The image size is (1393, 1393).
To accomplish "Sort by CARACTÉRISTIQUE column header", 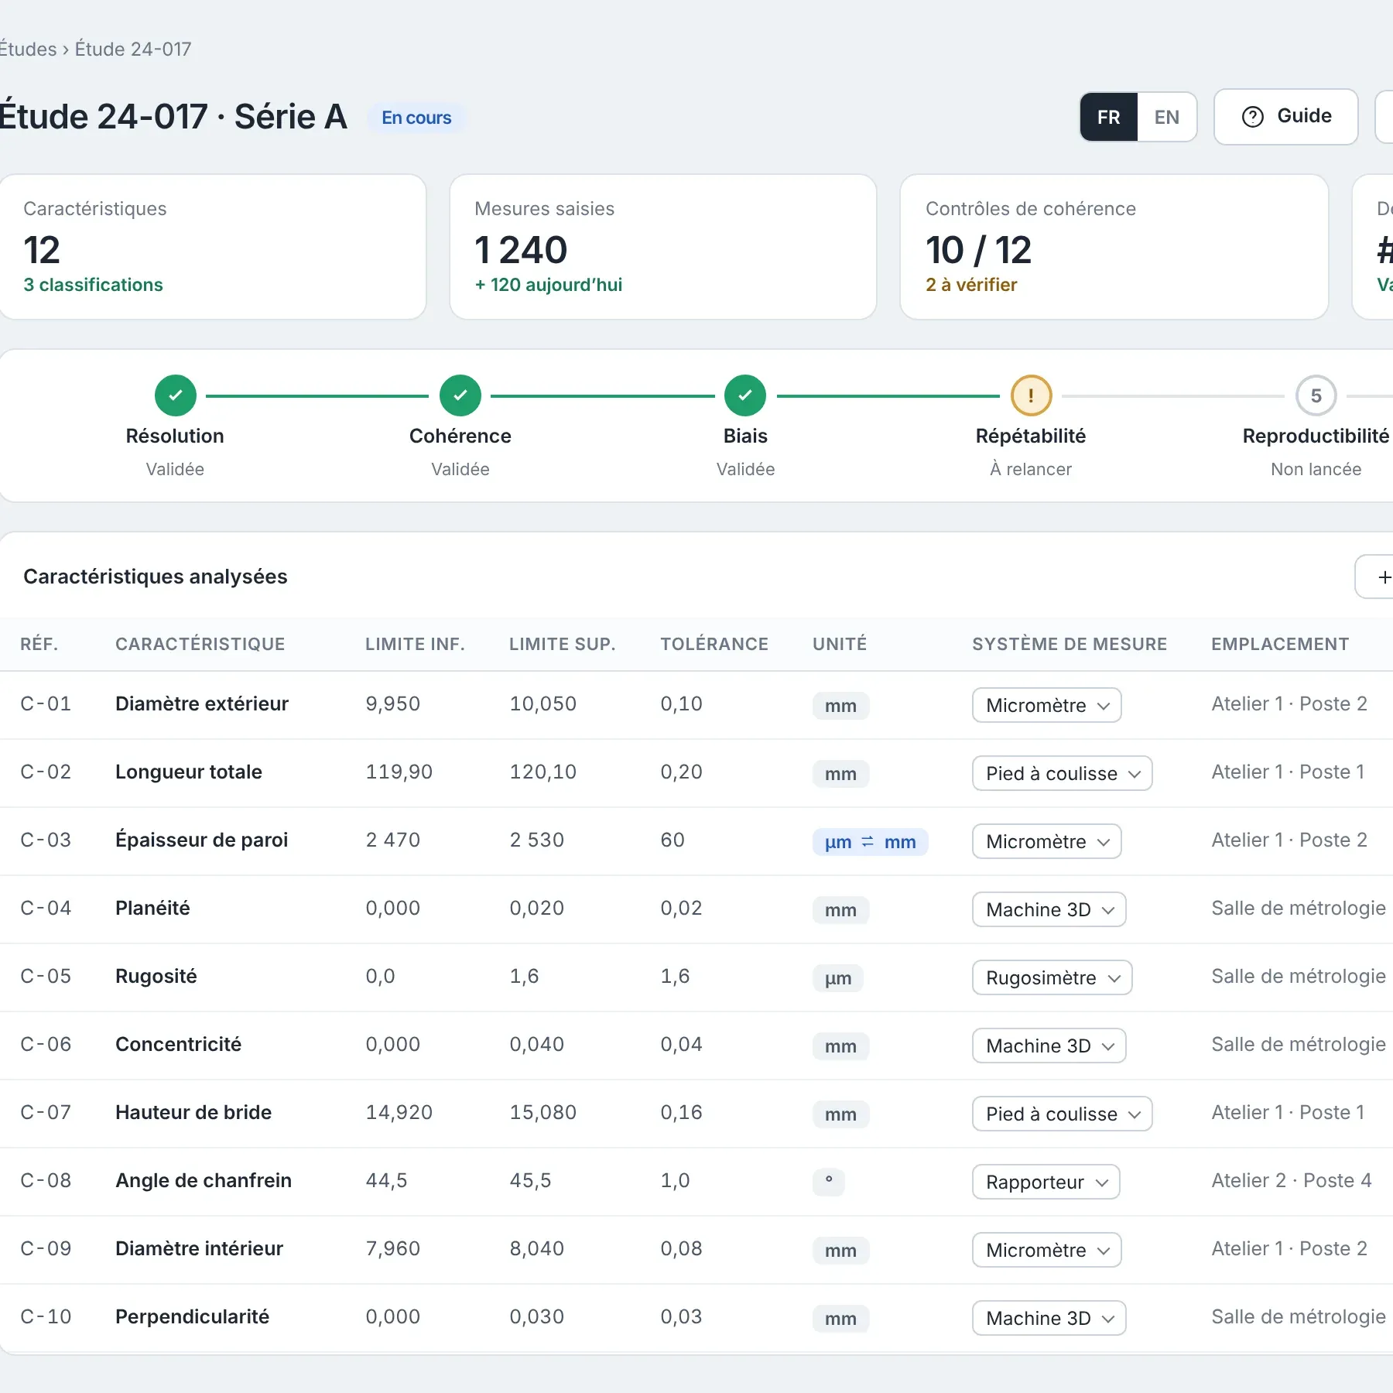I will pos(200,644).
